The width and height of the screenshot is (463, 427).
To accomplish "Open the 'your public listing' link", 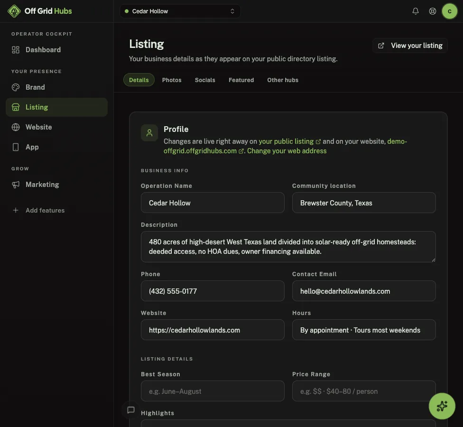I will click(x=289, y=141).
